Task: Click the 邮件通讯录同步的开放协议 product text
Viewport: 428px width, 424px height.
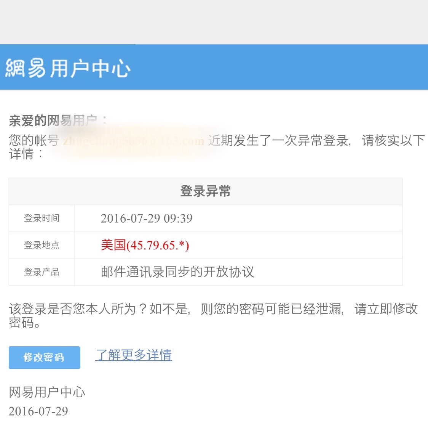Action: coord(177,272)
